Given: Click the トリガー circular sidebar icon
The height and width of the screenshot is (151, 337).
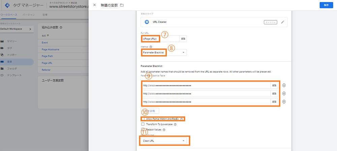Looking at the screenshot, I should click(x=2, y=55).
